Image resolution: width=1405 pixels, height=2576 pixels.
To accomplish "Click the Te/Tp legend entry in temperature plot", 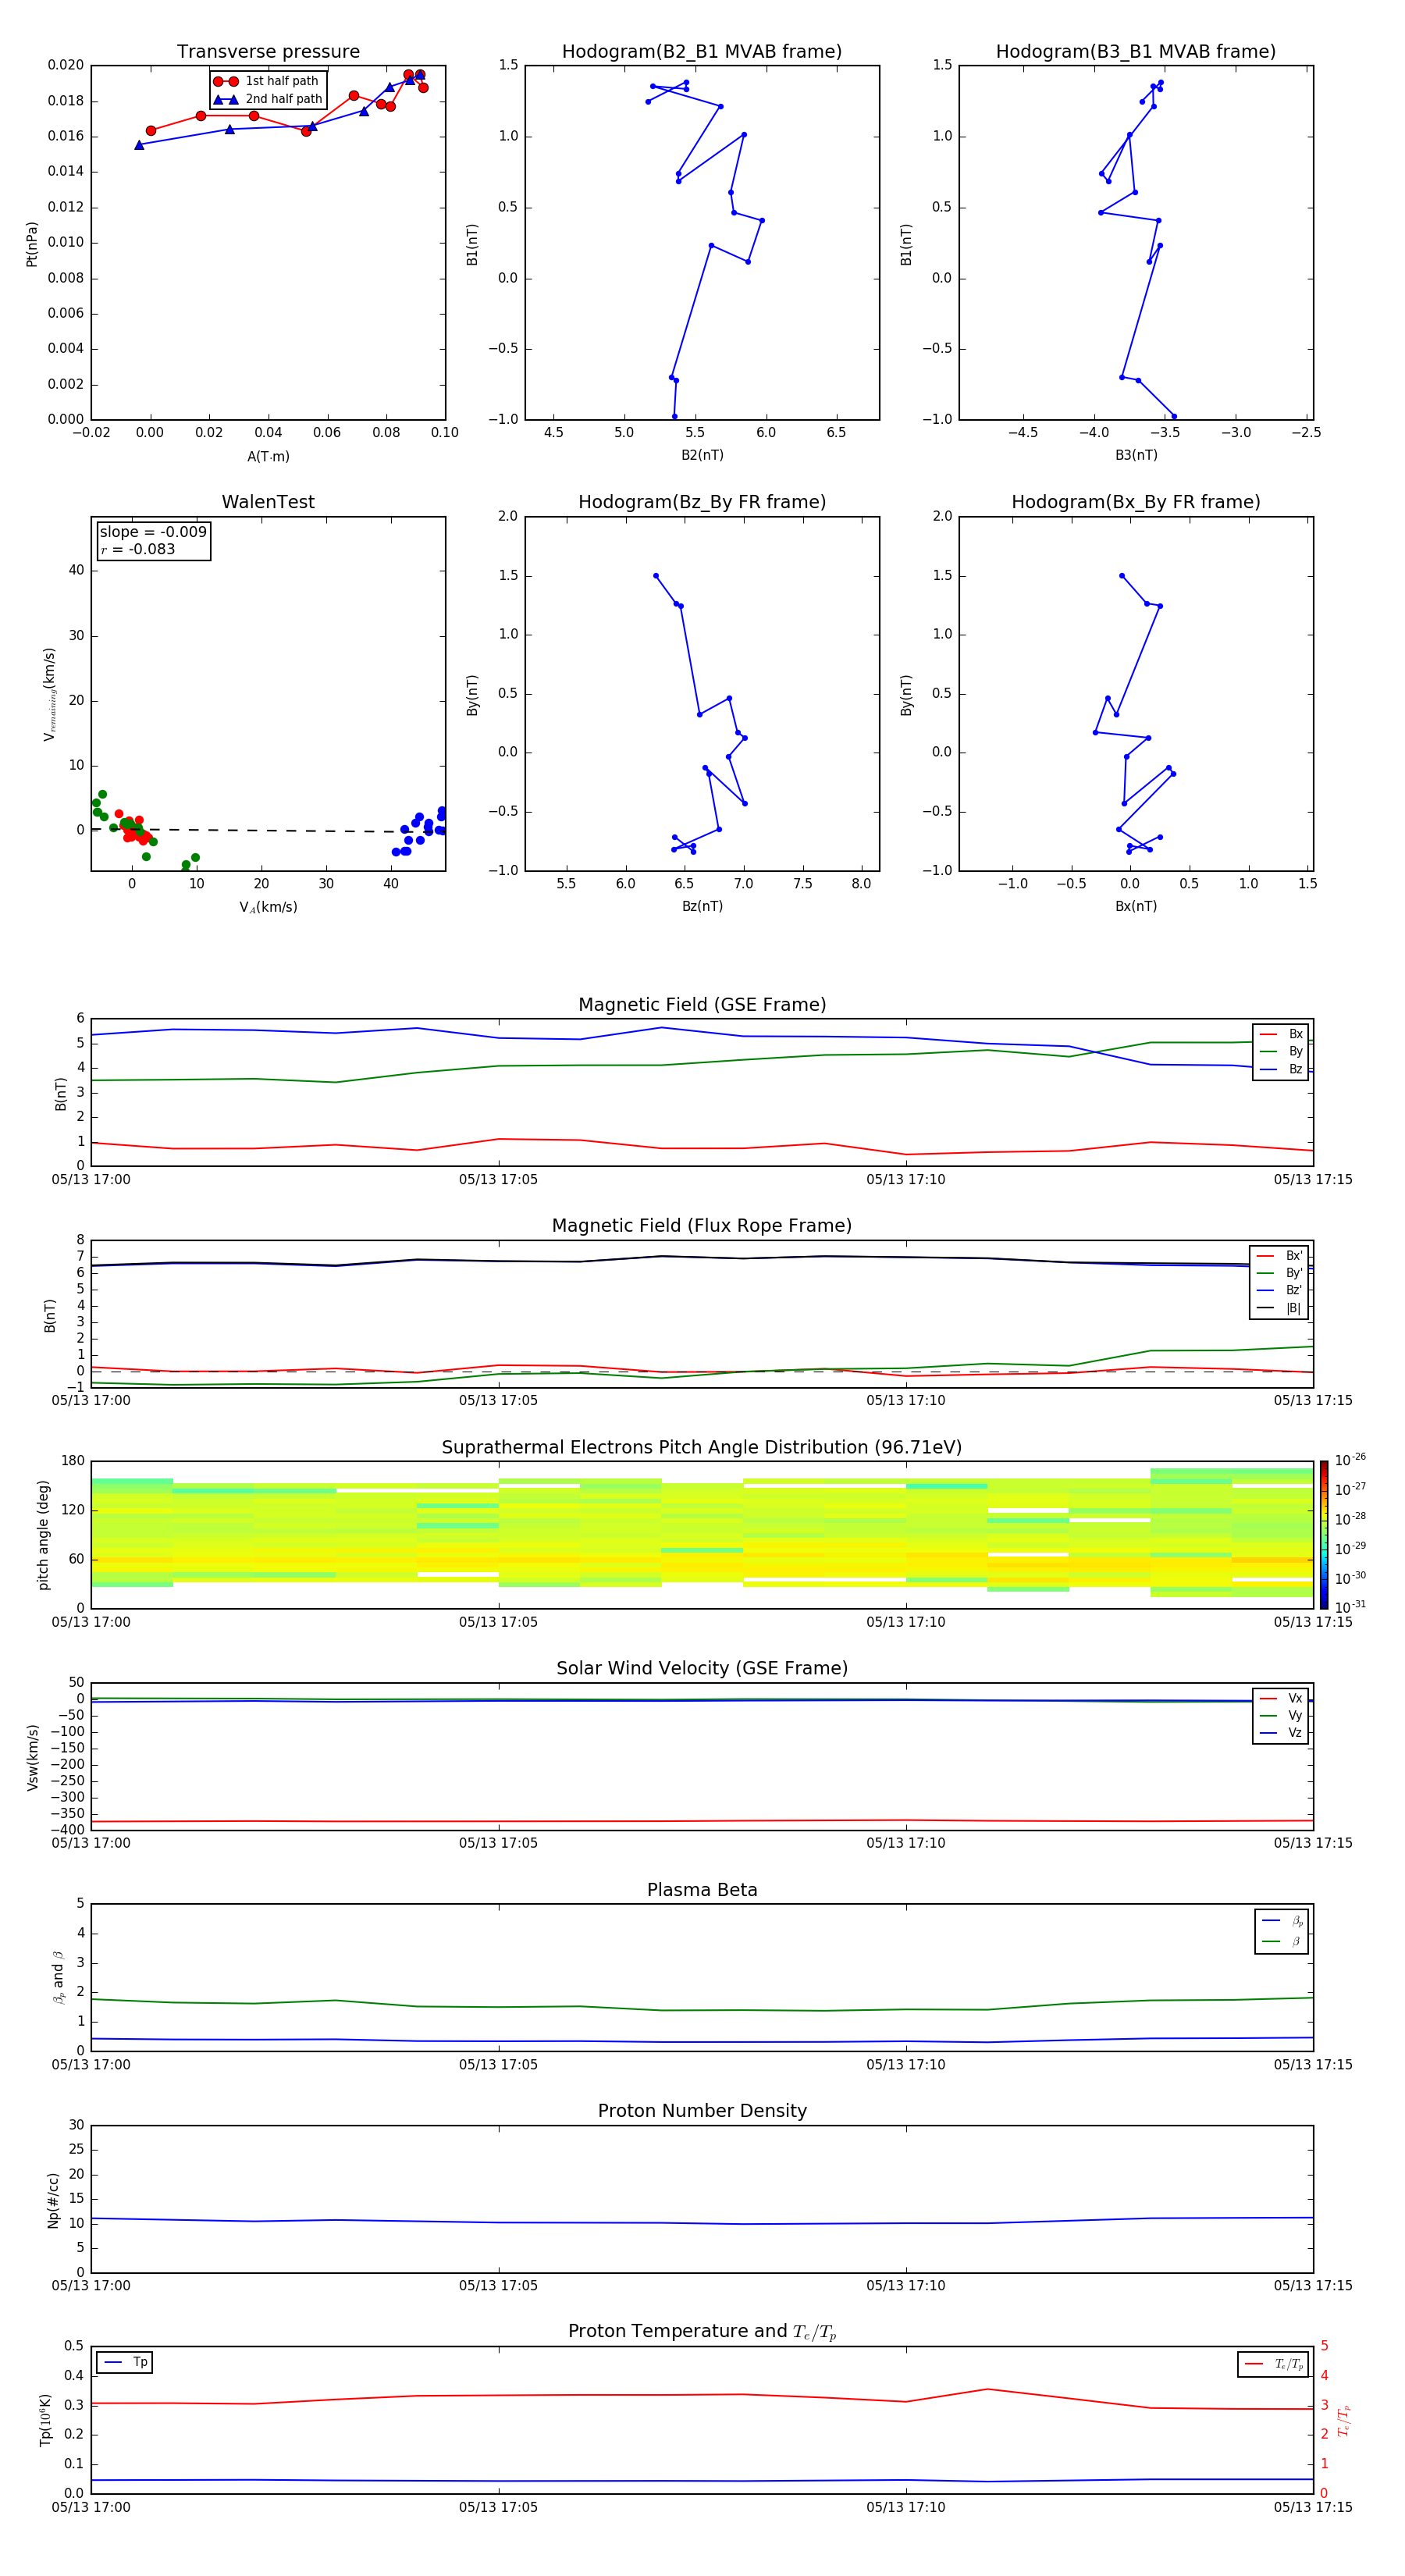I will 1274,2364.
